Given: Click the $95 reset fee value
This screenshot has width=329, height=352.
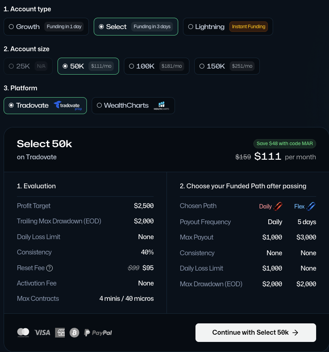Looking at the screenshot, I should (148, 268).
